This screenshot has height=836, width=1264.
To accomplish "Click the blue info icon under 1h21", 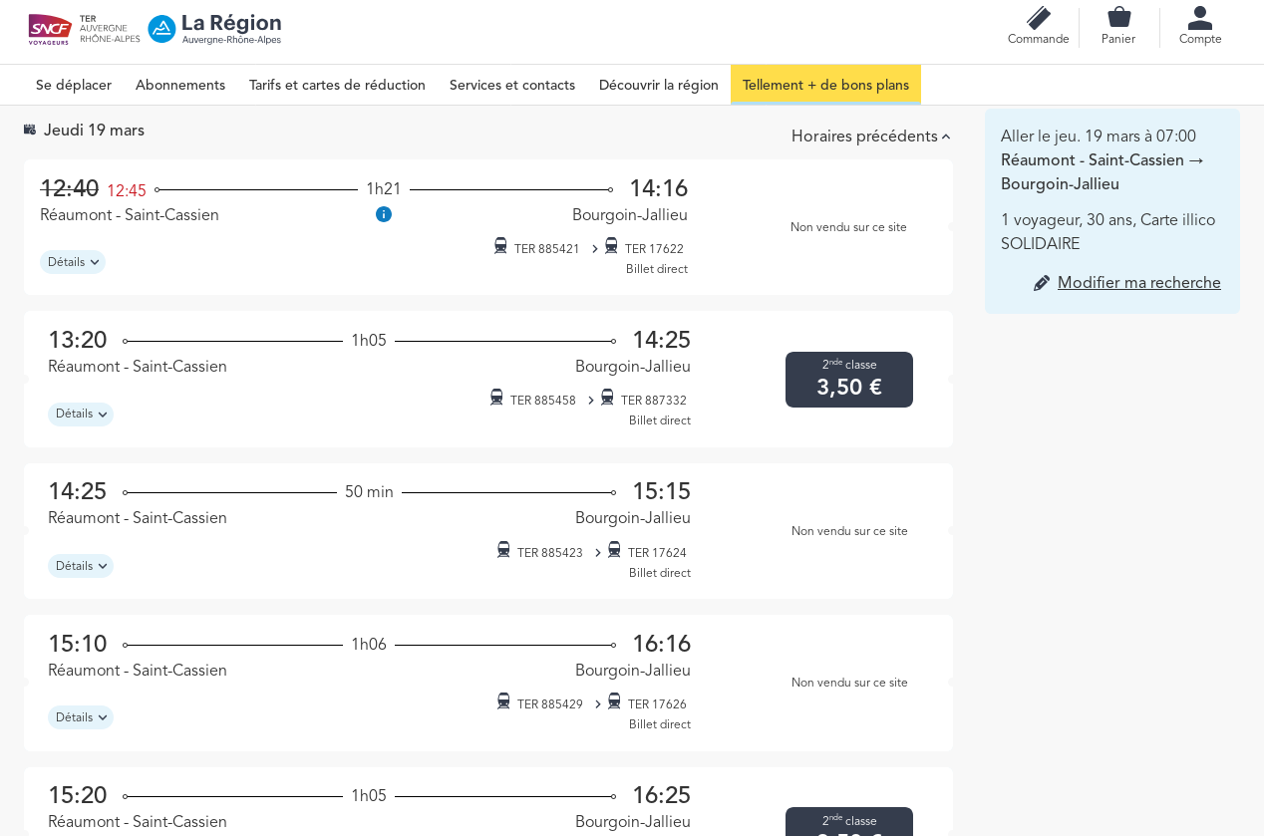I will coord(384,214).
